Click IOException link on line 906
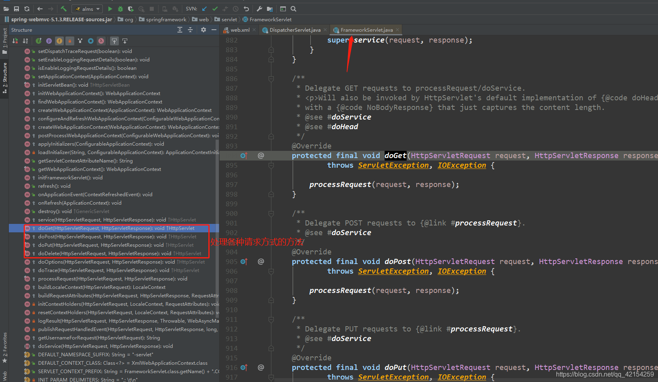 462,271
